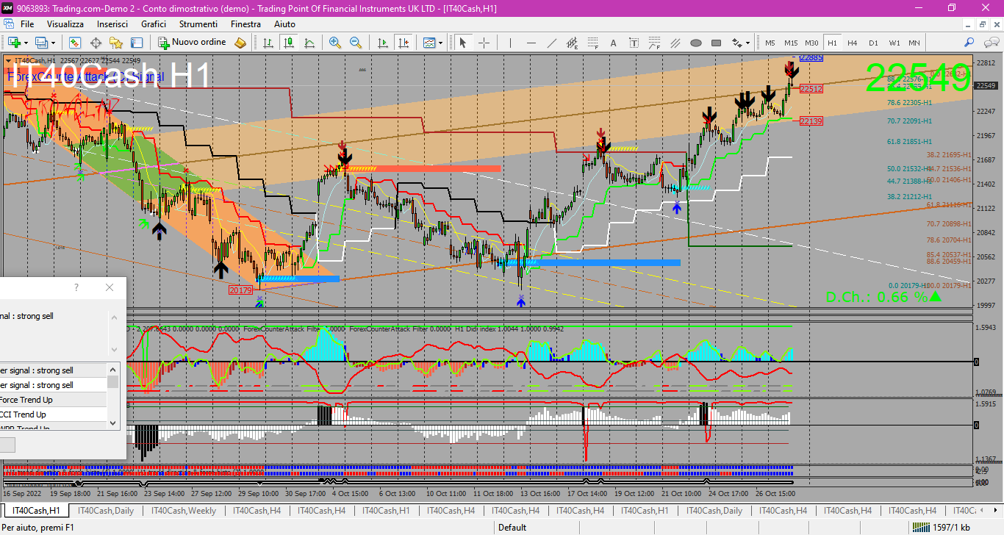Switch chart to bar chart
Screen dimensions: 1004x535
[x=268, y=43]
